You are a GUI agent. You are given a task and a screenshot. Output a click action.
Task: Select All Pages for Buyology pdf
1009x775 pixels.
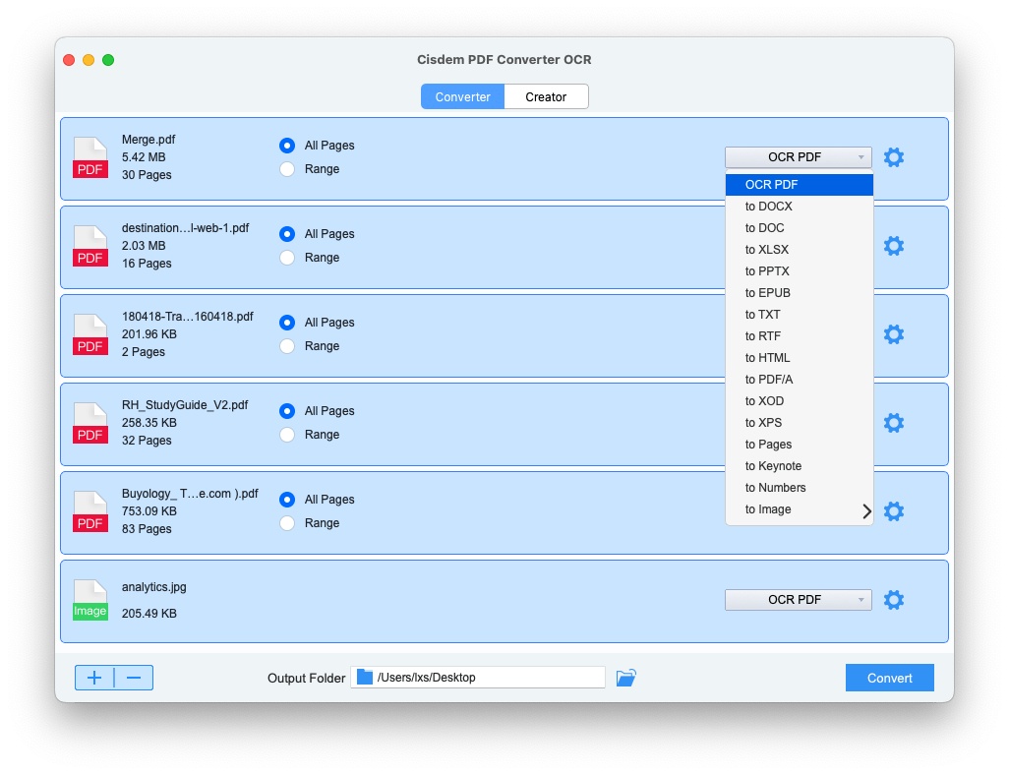tap(287, 500)
